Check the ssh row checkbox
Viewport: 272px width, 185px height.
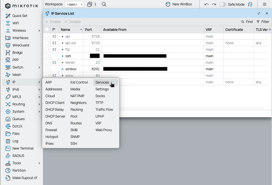coord(47,56)
